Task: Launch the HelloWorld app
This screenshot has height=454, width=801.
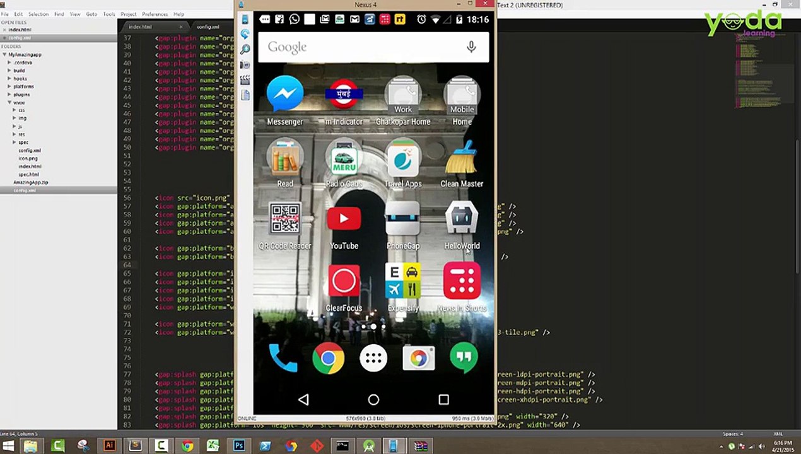Action: 462,219
